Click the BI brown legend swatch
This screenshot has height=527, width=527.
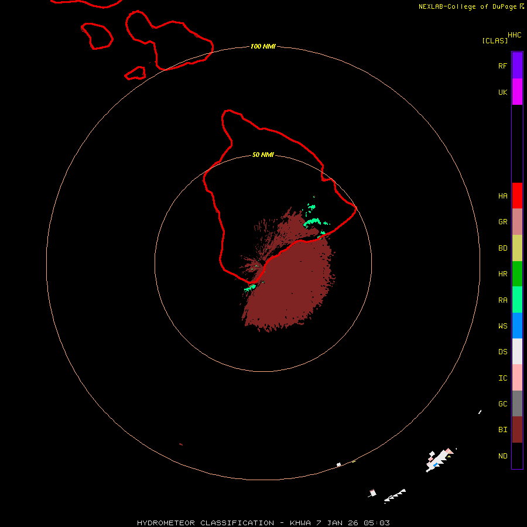(517, 430)
